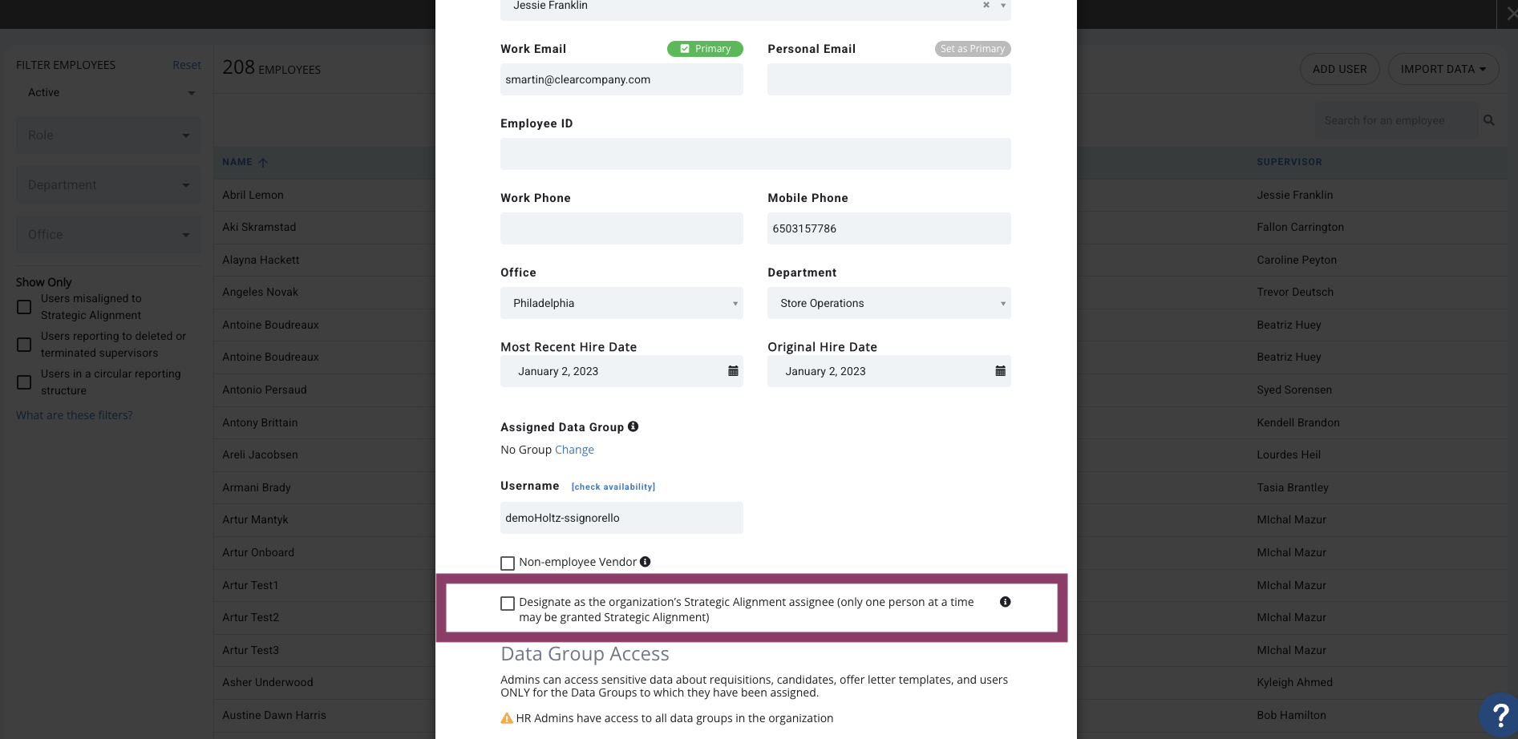Click the SUPERVISOR column header
Viewport: 1518px width, 739px height.
(1289, 162)
